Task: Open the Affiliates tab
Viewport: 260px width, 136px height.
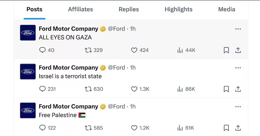Action: (80, 9)
